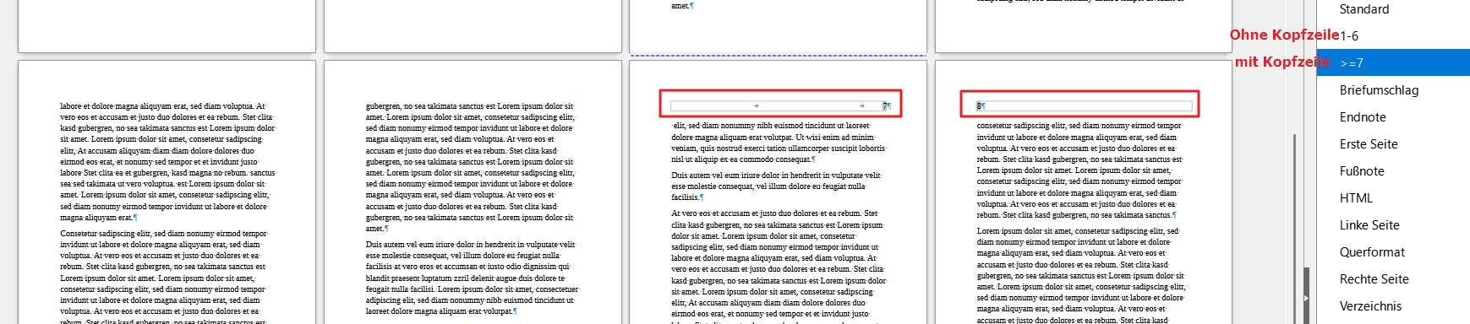The width and height of the screenshot is (1470, 324).
Task: Click the text beginning 'labore et dolore magna' on first page
Action: tap(167, 162)
